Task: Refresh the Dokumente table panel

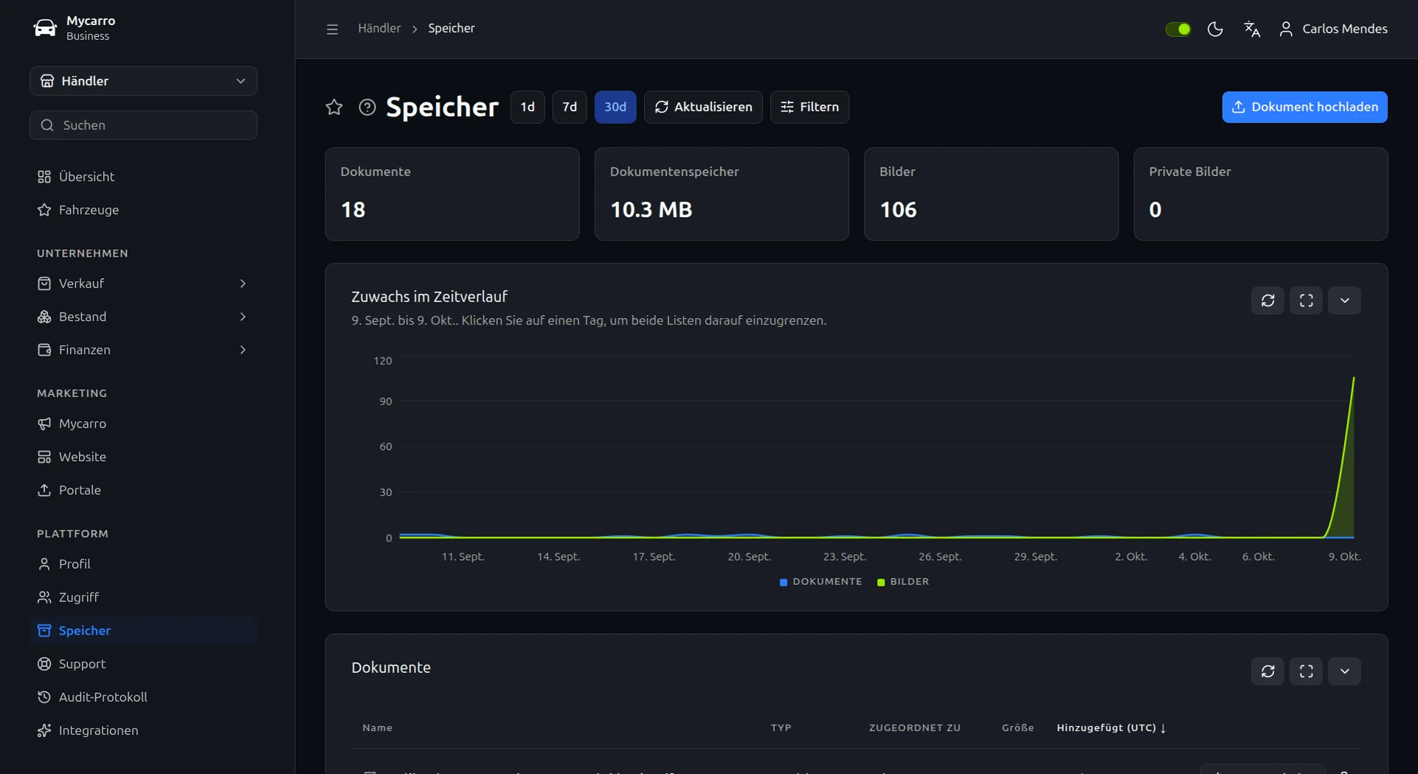Action: click(1267, 671)
